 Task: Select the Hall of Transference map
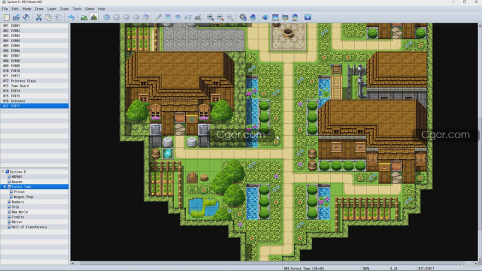coord(29,227)
